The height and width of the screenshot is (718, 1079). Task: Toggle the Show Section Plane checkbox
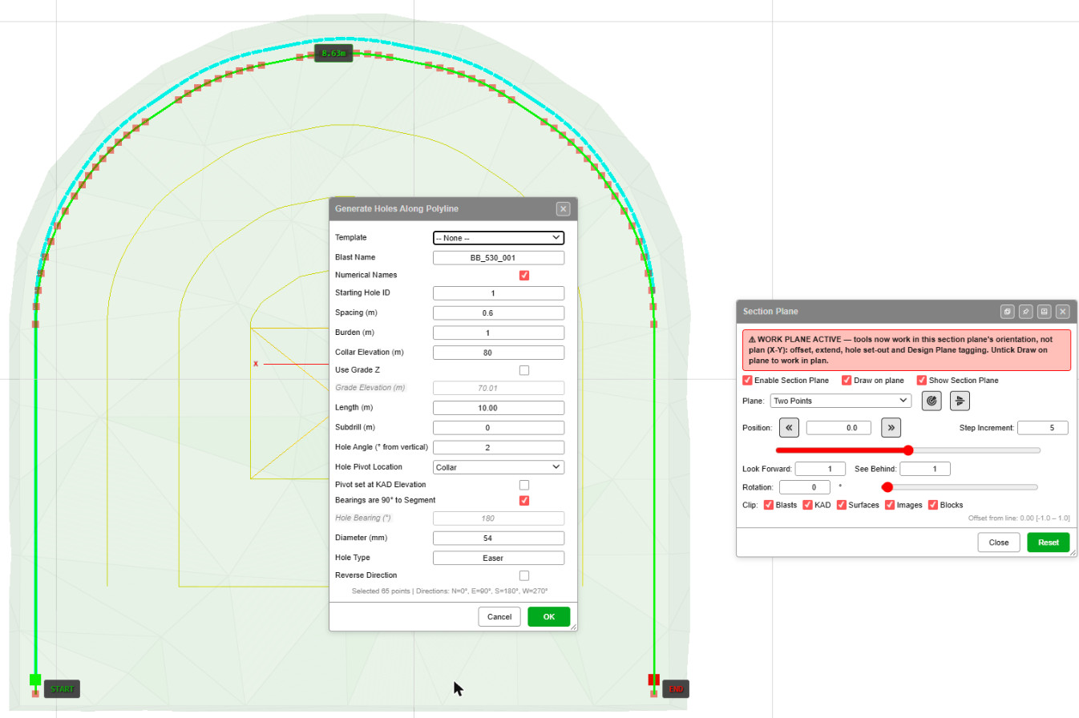coord(922,380)
